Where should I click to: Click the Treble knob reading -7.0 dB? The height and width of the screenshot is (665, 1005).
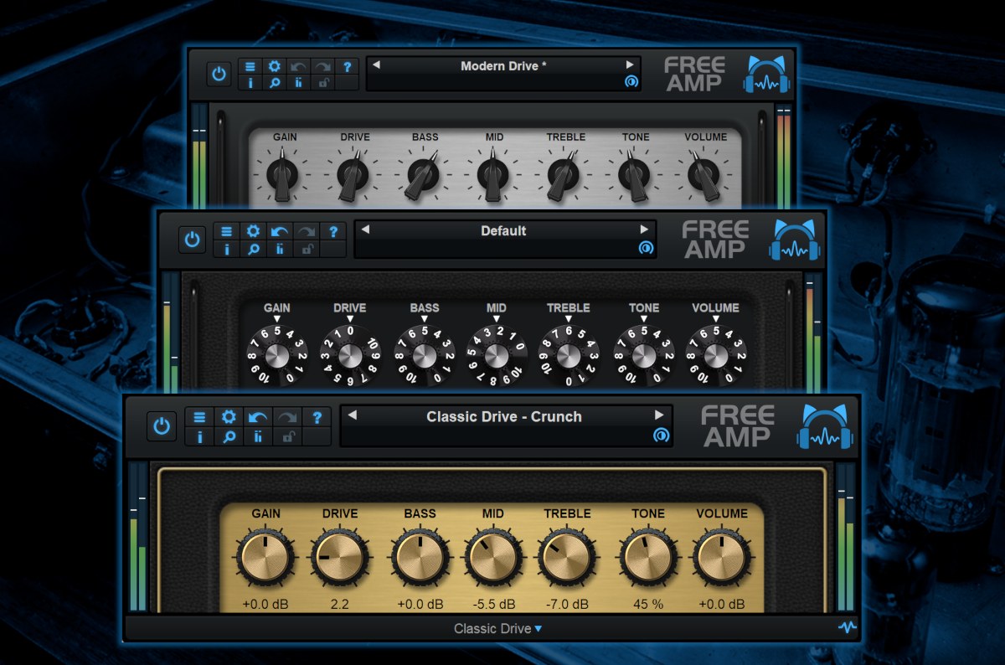(567, 559)
